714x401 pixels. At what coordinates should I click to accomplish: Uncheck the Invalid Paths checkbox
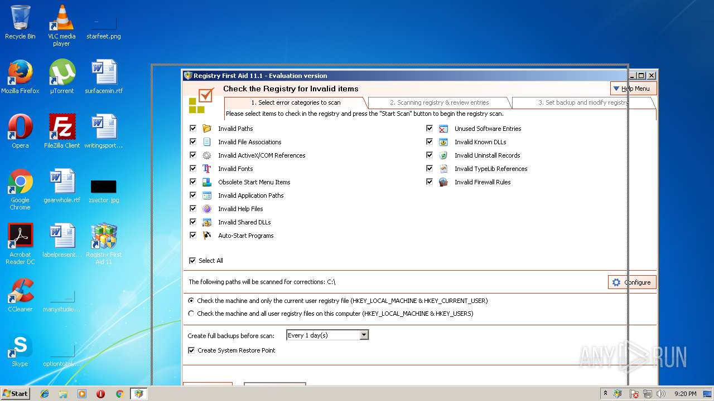pos(193,128)
